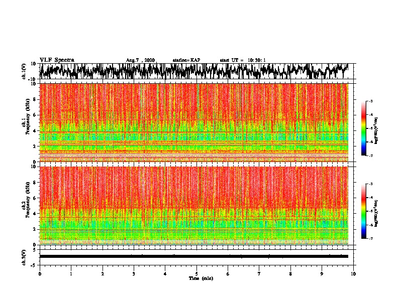Click the ch.2 spectrogram plot
Screen dimensions: 398x307
194,206
